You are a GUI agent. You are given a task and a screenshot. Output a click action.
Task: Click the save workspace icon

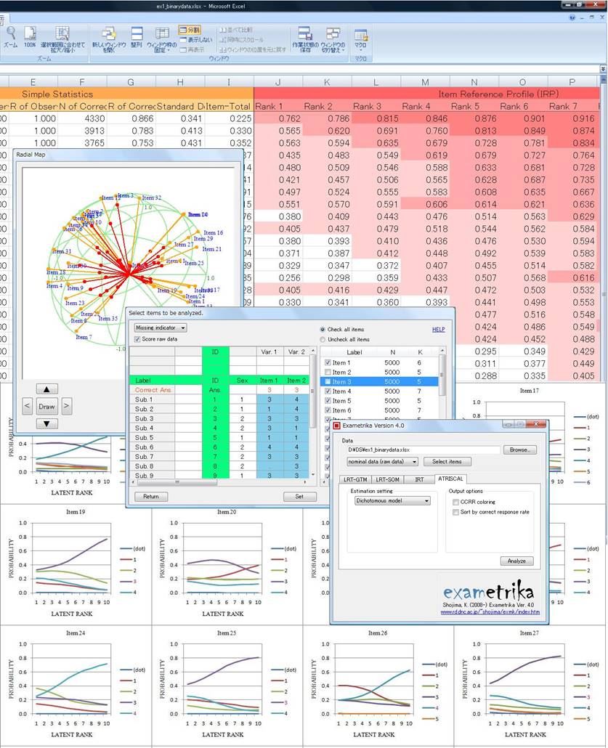[x=305, y=34]
